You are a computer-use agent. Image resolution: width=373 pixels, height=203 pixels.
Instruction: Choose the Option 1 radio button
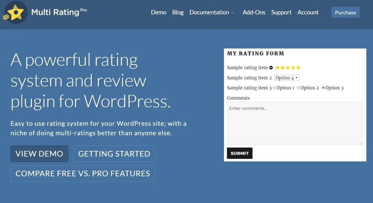tap(274, 88)
